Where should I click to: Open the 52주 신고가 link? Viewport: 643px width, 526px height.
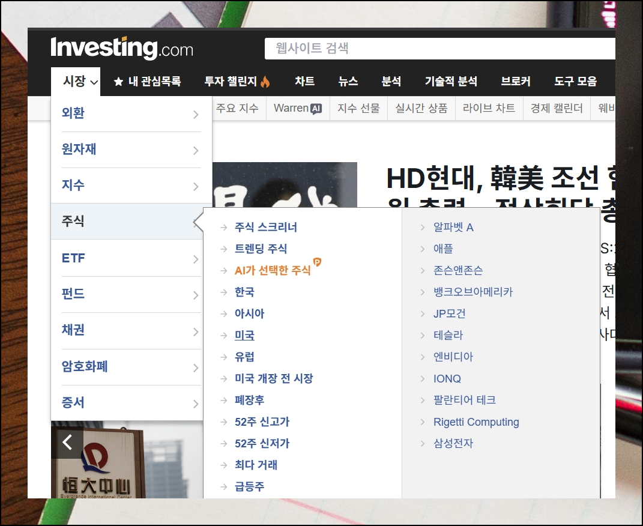[x=262, y=422]
